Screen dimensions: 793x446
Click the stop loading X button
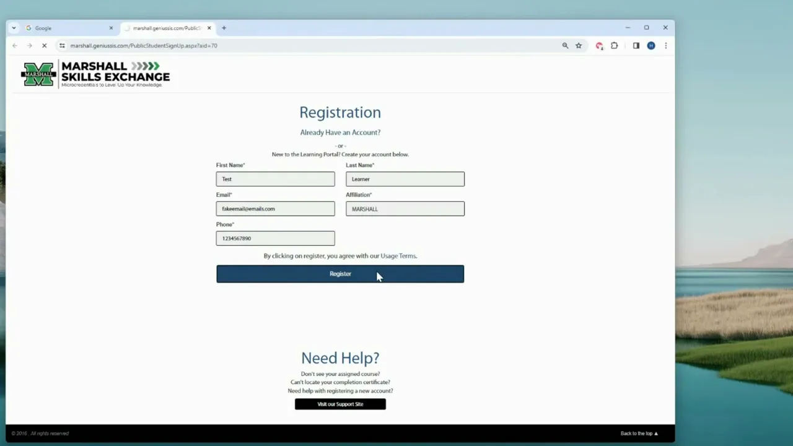click(44, 46)
